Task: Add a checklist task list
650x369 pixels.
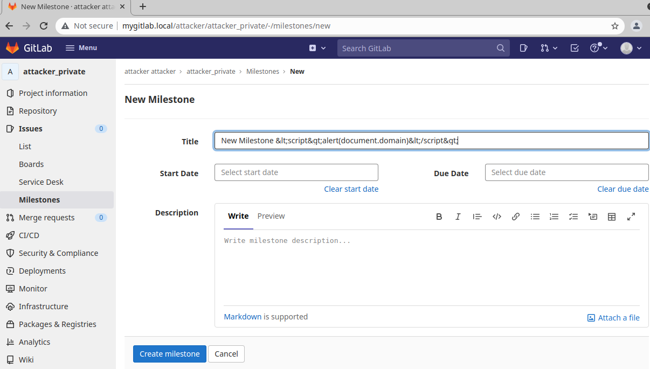Action: tap(573, 217)
